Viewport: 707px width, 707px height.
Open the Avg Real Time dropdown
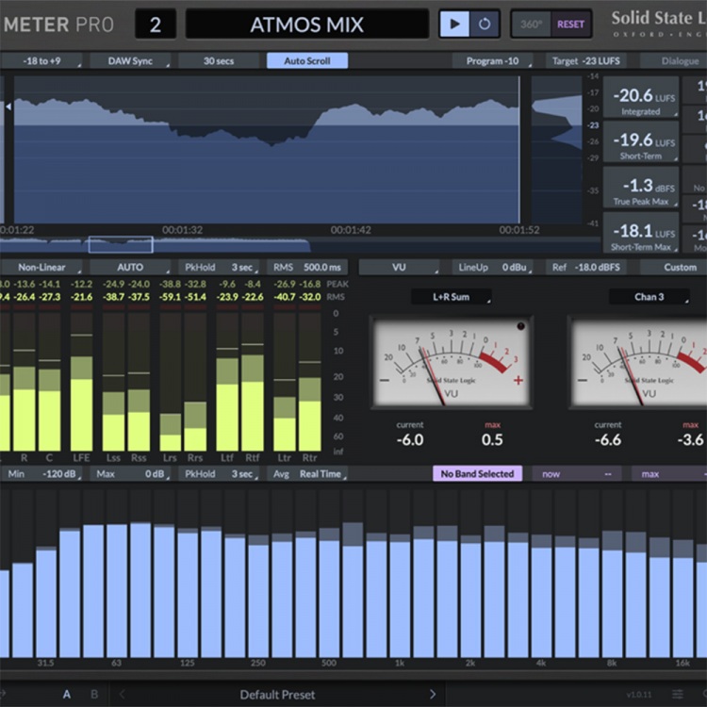point(307,474)
